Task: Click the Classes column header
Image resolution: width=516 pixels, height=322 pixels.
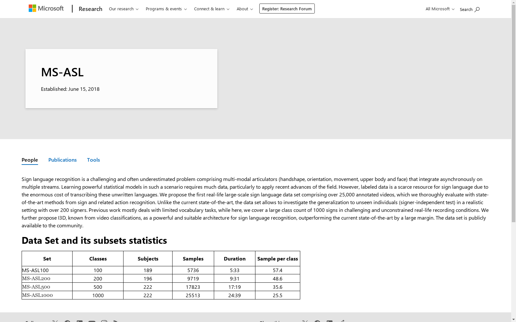Action: point(98,259)
